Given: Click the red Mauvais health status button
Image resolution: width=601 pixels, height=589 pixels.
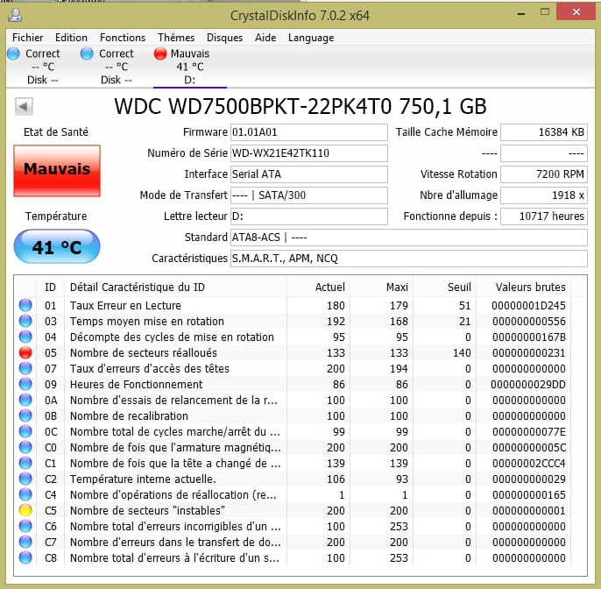Looking at the screenshot, I should click(x=57, y=171).
